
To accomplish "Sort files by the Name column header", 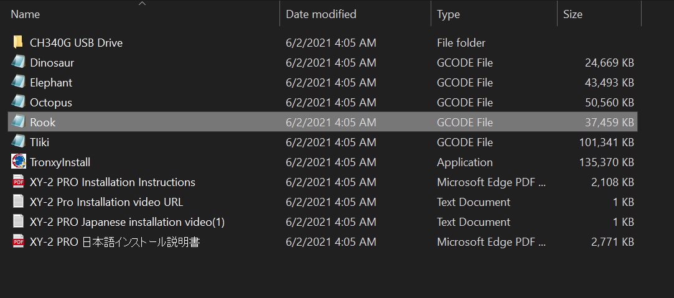I will coord(26,14).
